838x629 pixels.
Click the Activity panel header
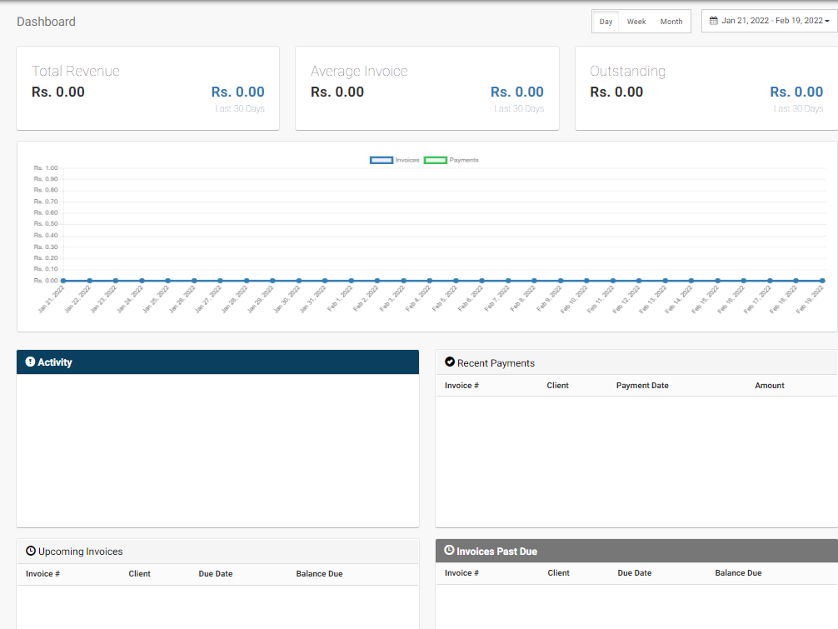point(217,362)
